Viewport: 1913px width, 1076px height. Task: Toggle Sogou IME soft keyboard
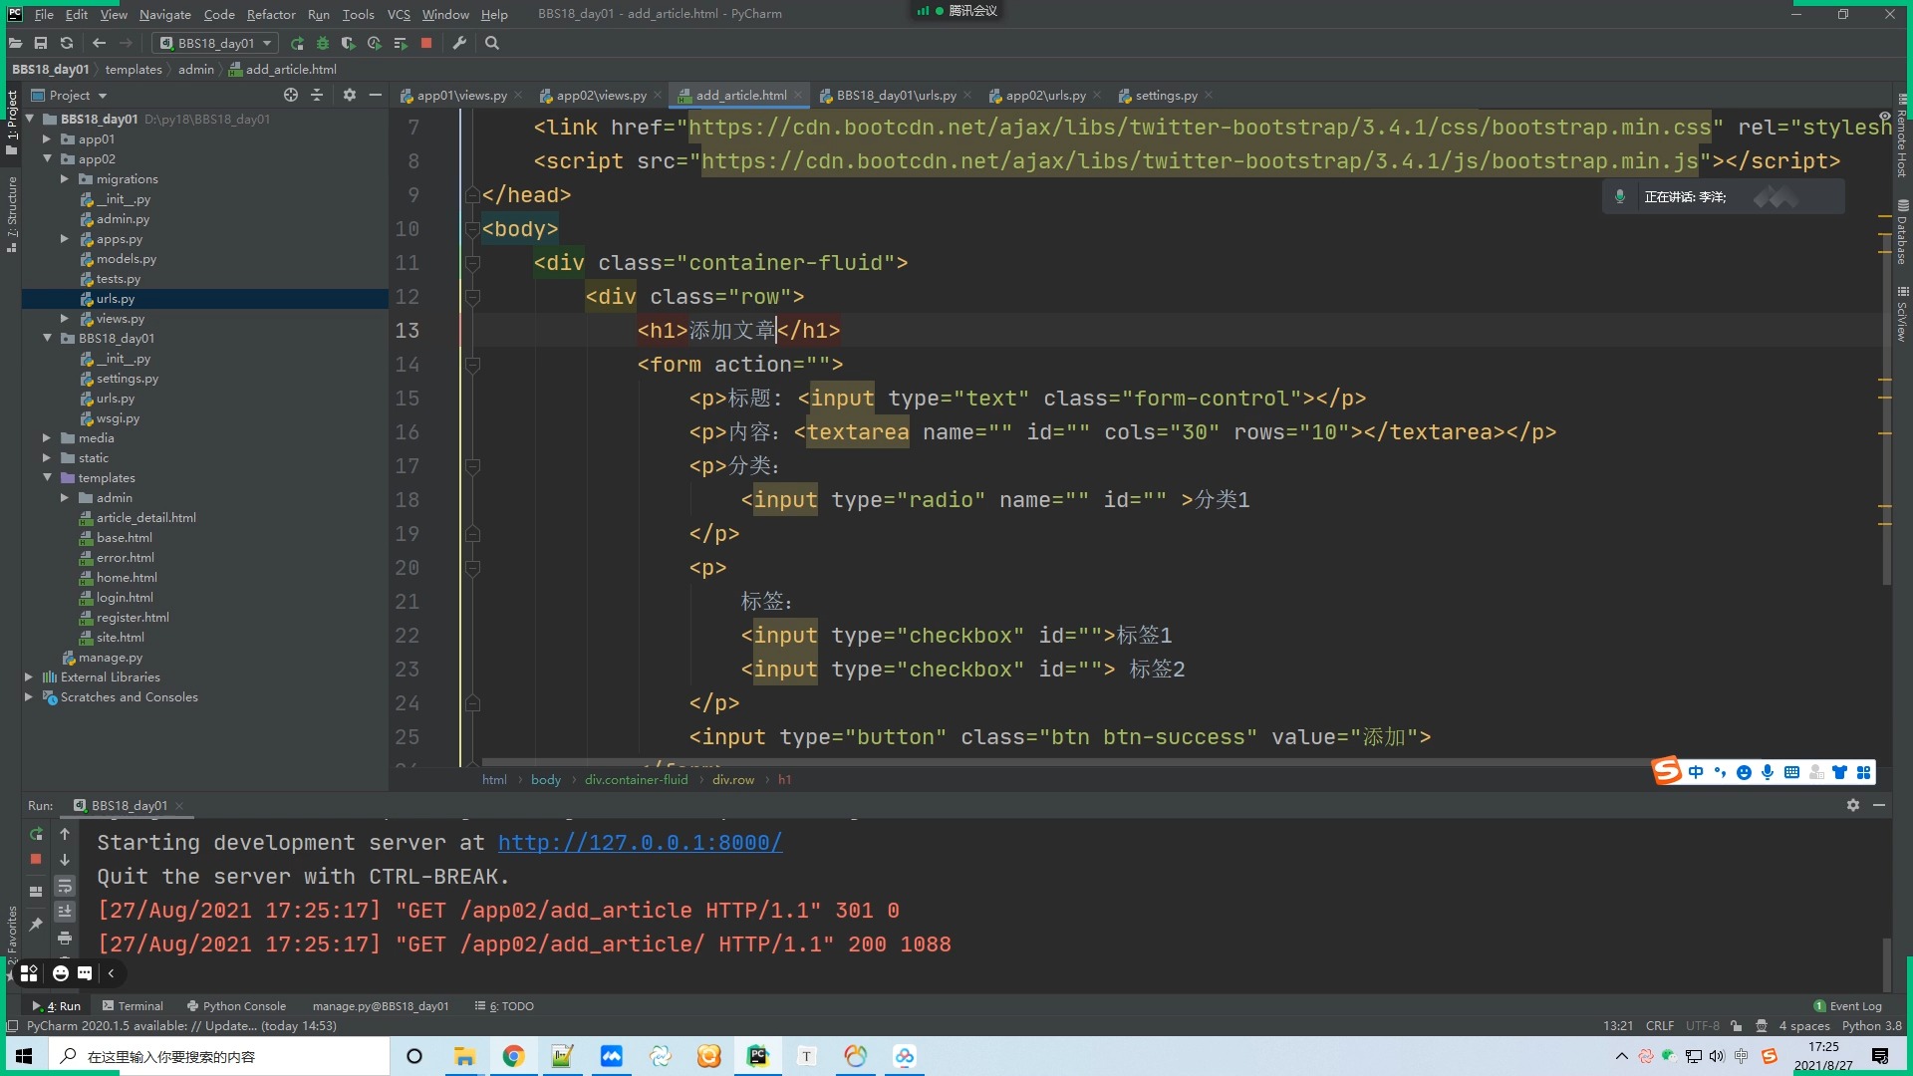pos(1791,772)
